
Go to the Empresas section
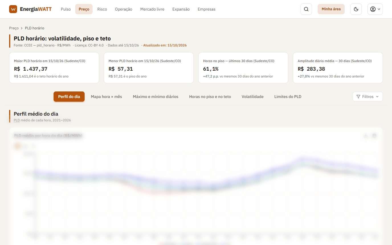[x=207, y=9]
